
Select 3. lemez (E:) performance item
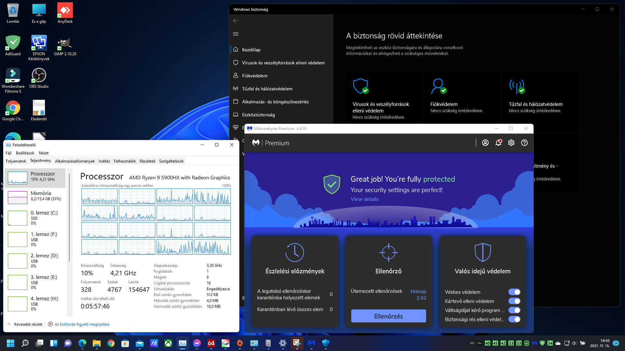click(x=35, y=282)
